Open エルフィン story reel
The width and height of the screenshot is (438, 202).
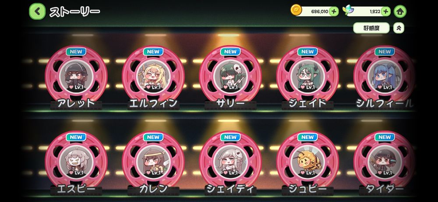(153, 76)
